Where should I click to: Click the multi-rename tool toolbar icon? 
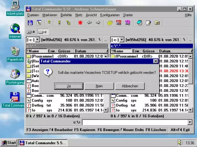point(140,23)
